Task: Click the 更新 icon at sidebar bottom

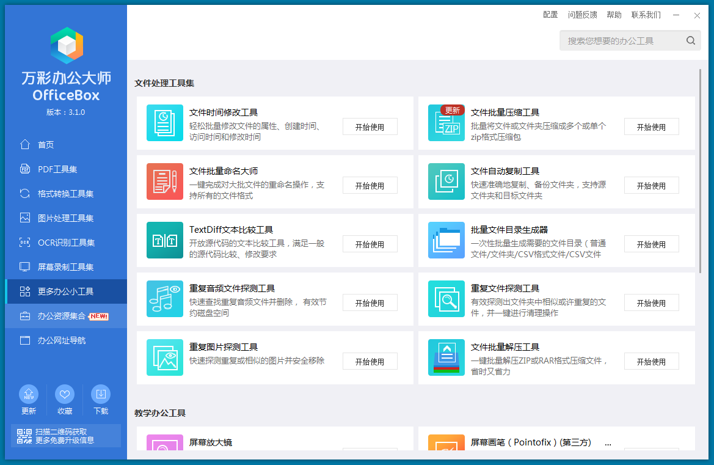Action: [x=29, y=394]
